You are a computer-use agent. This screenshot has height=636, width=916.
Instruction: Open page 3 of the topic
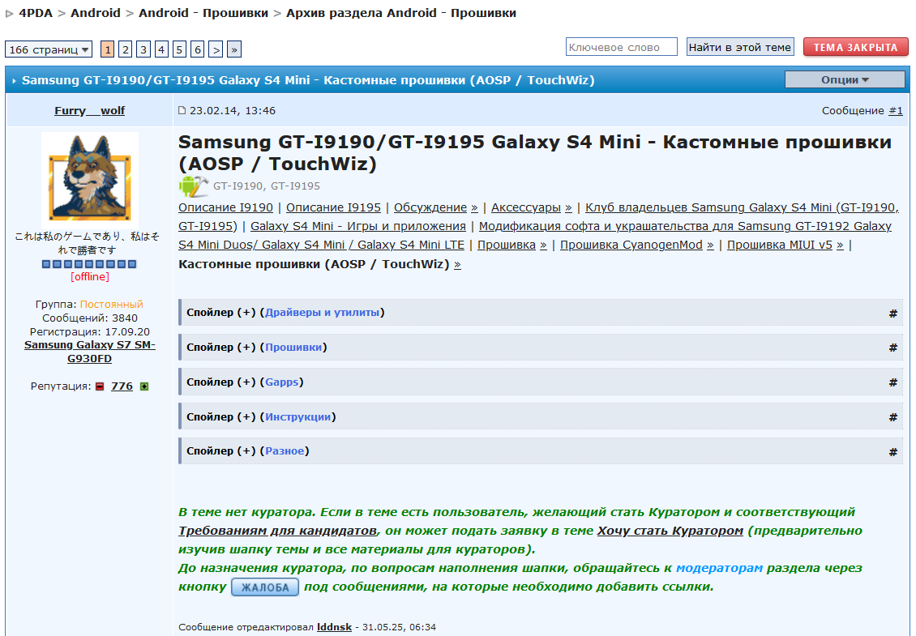tap(143, 49)
